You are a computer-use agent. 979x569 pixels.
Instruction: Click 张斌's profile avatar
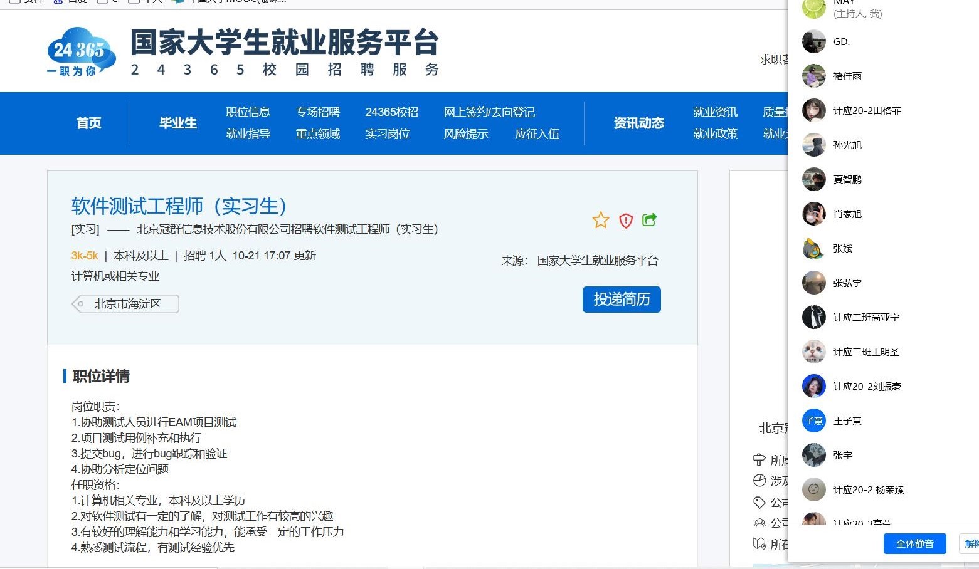(814, 249)
